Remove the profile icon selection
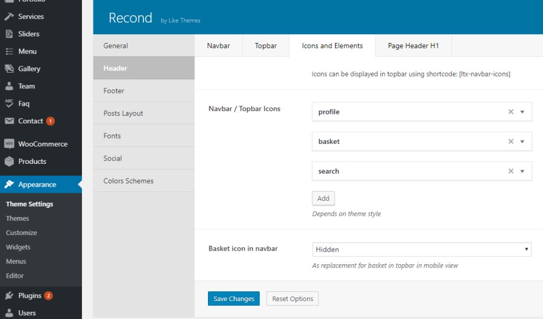Screen dimensions: 543x319 [511, 112]
